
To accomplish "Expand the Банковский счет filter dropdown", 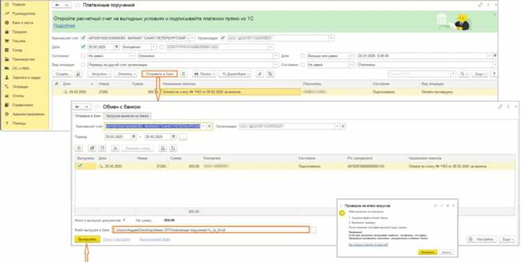I will point(192,38).
